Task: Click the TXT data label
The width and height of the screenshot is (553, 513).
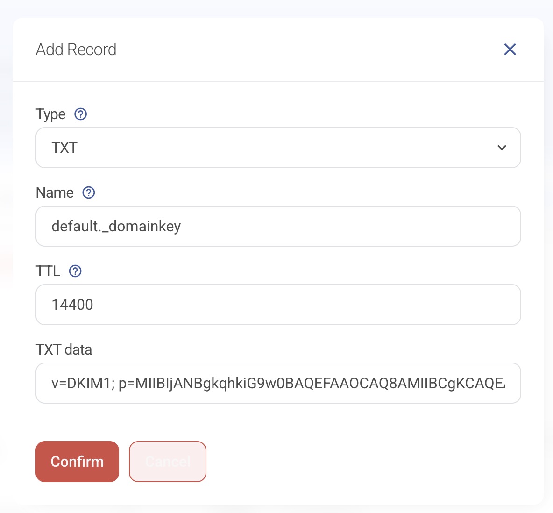Action: click(64, 349)
